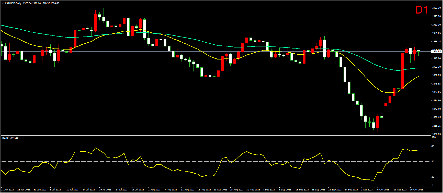Screen dimensions: 443x193
Task: Click the red D1 timeframe label
Action: coord(422,10)
